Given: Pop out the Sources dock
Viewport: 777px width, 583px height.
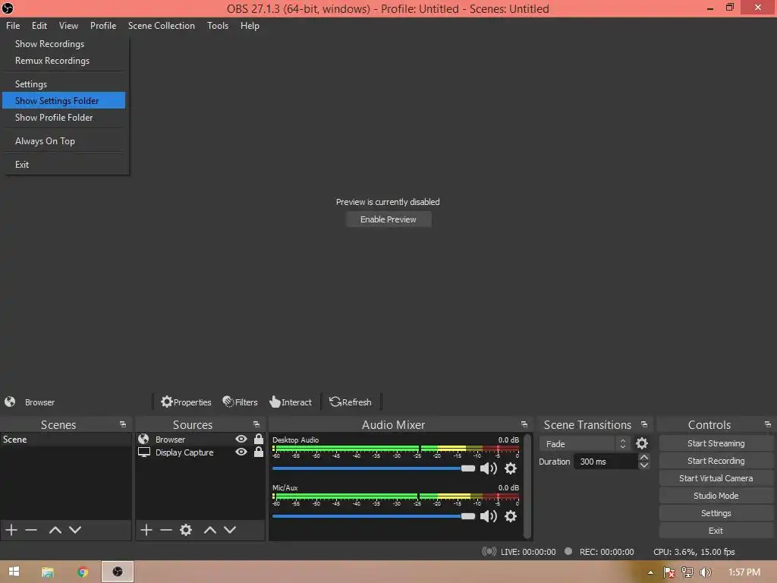Looking at the screenshot, I should [x=256, y=424].
